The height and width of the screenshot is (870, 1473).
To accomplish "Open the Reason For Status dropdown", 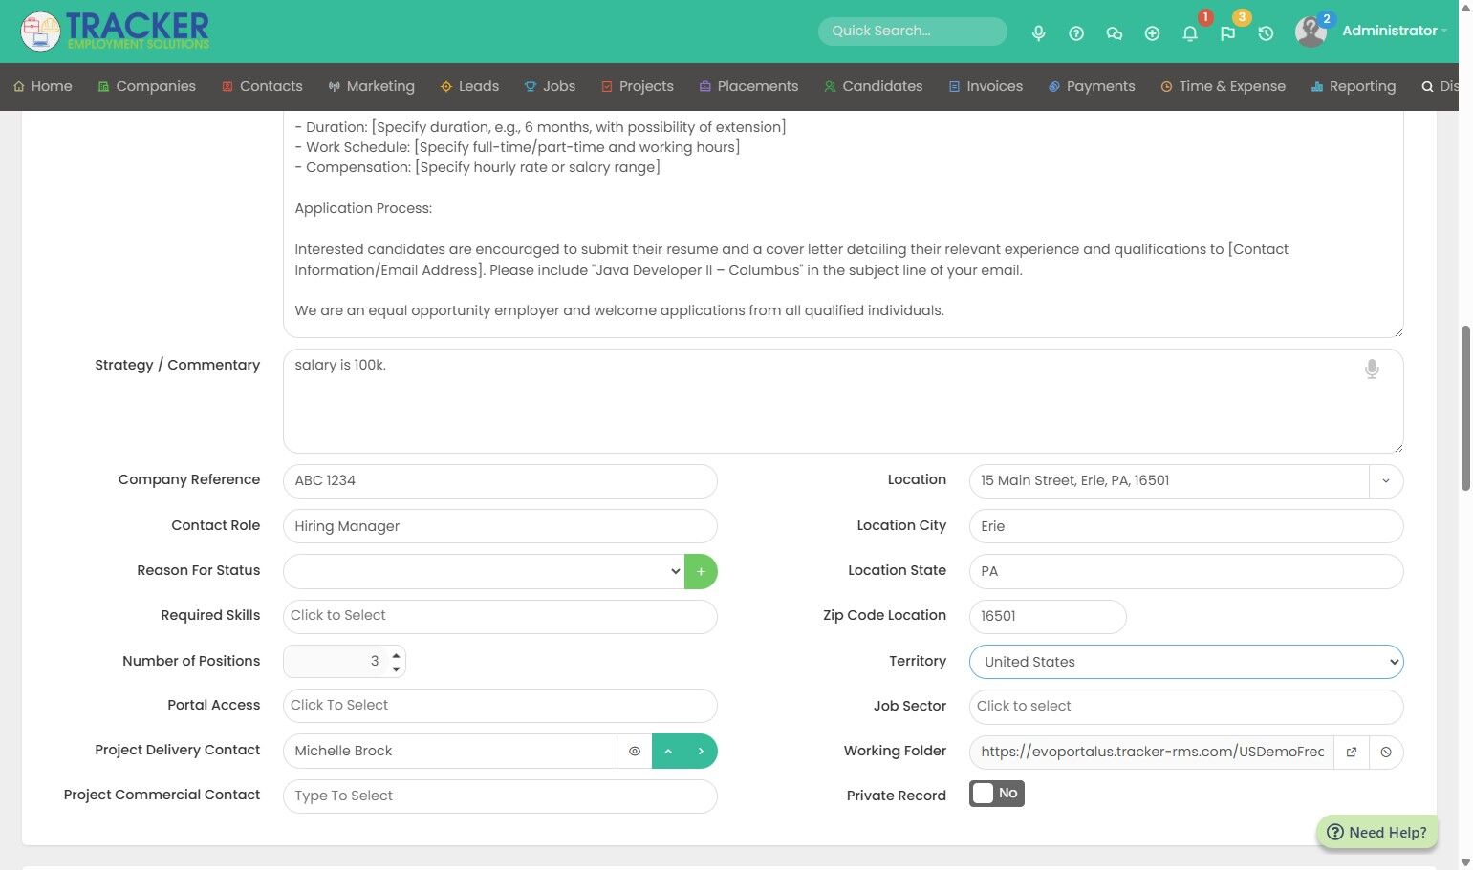I will (x=484, y=571).
